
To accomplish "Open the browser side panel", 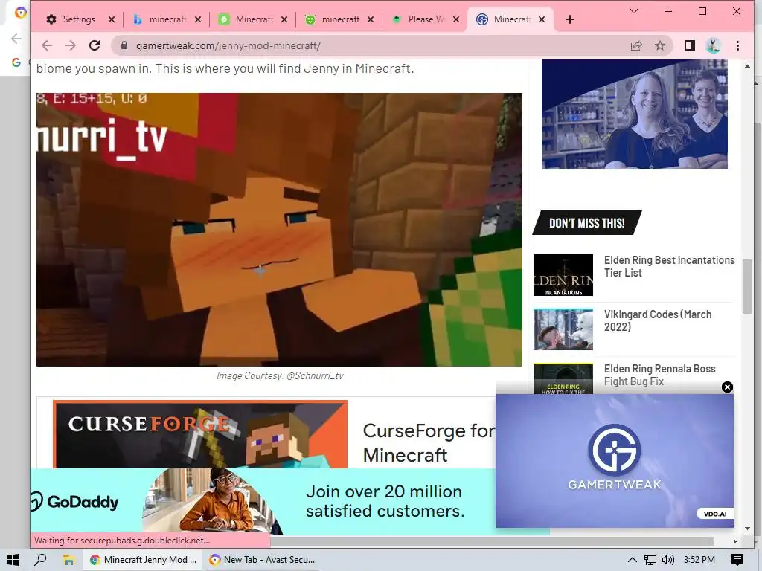I will coord(690,45).
